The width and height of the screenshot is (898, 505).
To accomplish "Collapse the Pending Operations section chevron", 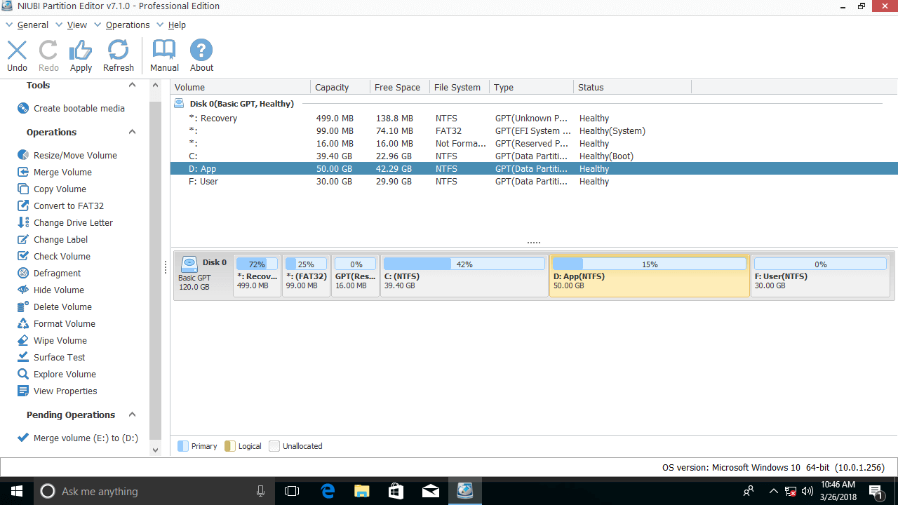I will point(132,415).
